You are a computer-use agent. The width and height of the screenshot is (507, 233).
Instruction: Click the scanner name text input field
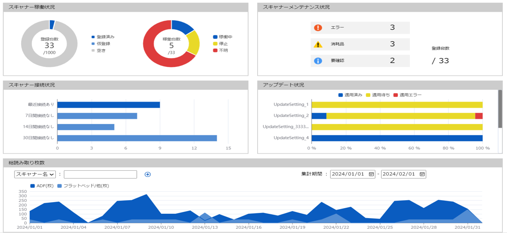(100, 175)
